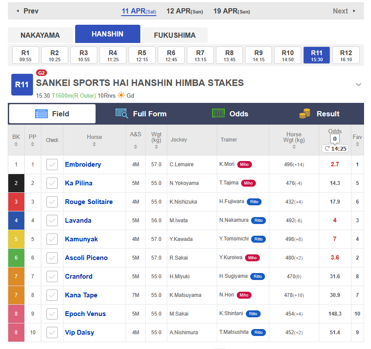Open race R3 at 10:55
The image size is (371, 349).
coord(84,55)
